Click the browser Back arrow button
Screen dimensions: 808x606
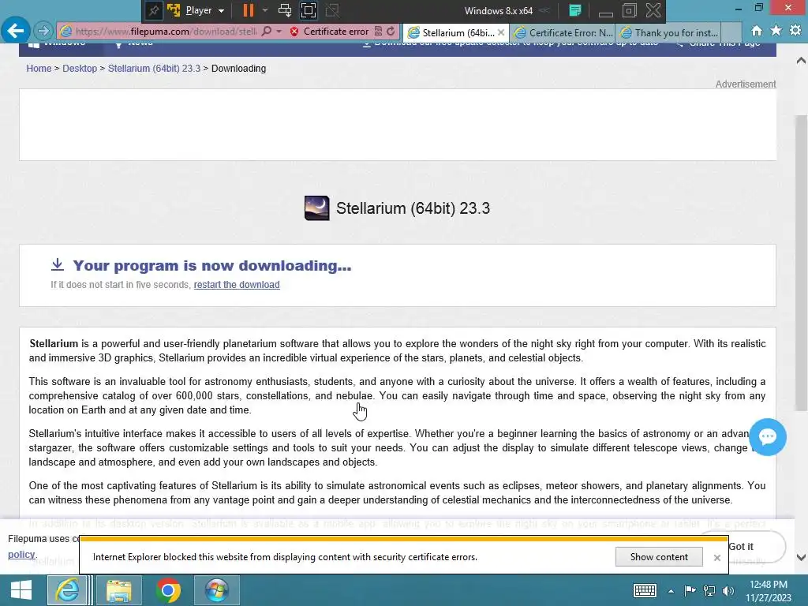point(16,31)
